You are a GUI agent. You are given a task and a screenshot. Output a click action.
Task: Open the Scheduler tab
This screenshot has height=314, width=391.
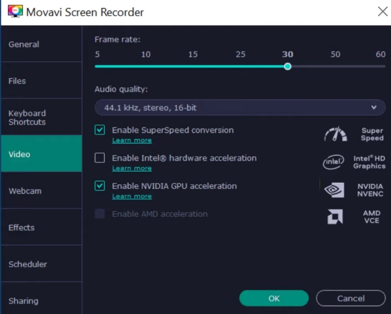tap(41, 264)
